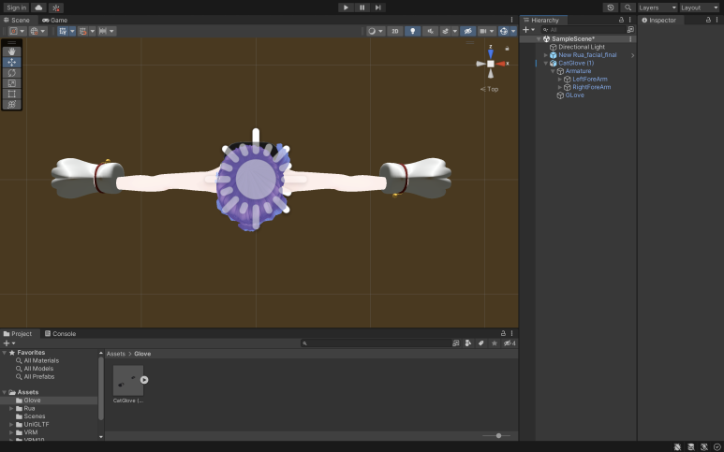Open the draw mode shading dropdown
This screenshot has height=452, width=724.
point(376,31)
